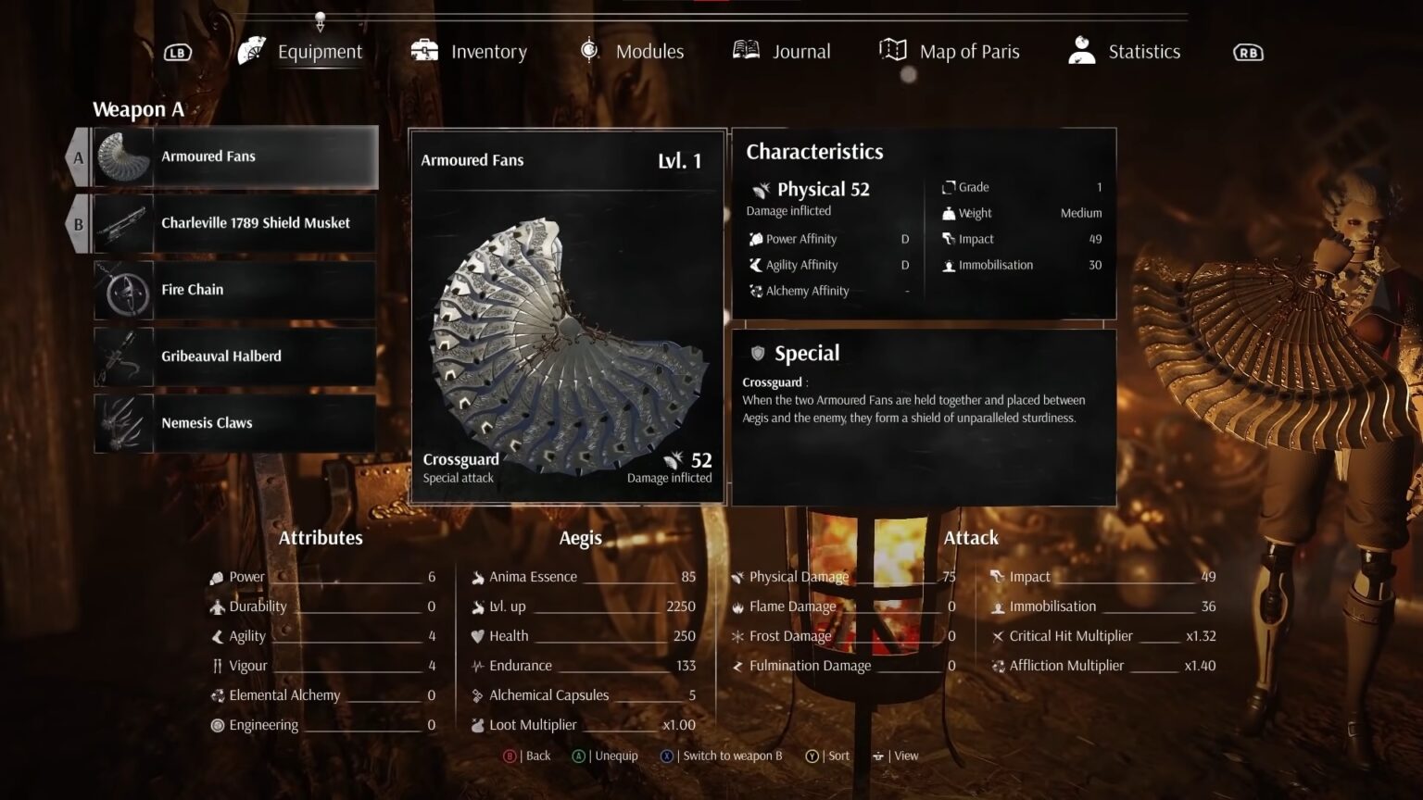Click the View button prompt

(895, 756)
